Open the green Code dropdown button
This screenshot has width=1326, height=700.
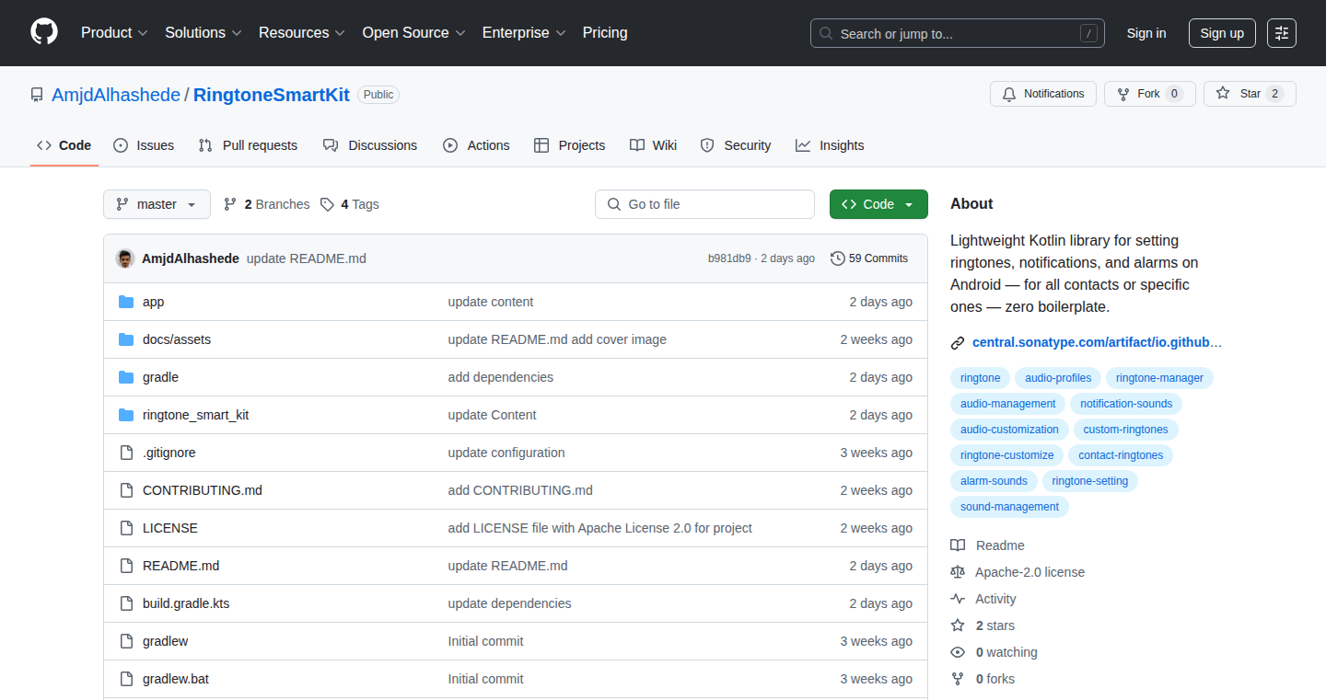[x=878, y=204]
